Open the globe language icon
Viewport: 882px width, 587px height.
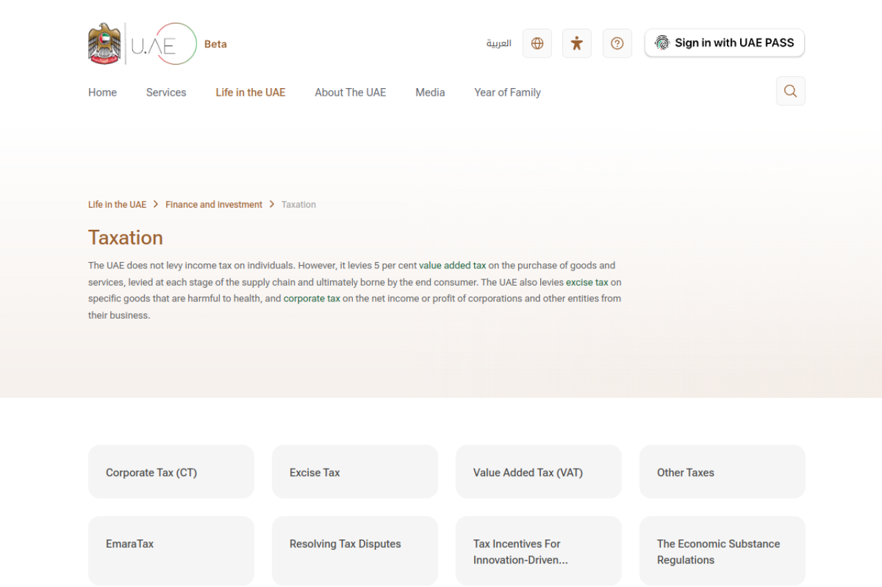[537, 43]
